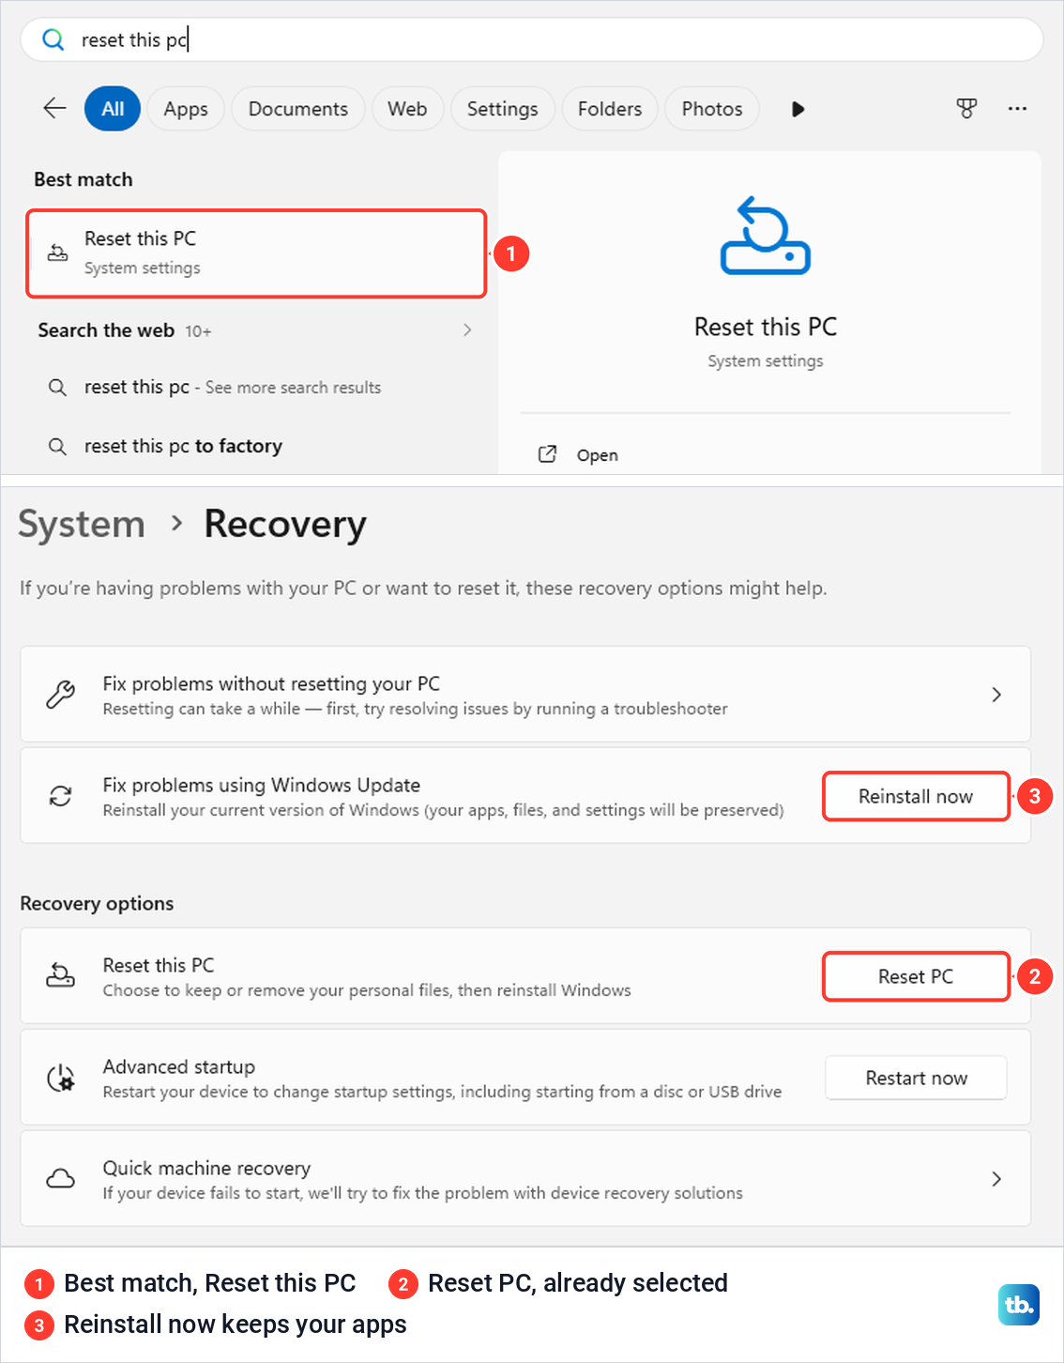Viewport: 1064px width, 1363px height.
Task: Click the Open action in preview pane
Action: point(597,455)
